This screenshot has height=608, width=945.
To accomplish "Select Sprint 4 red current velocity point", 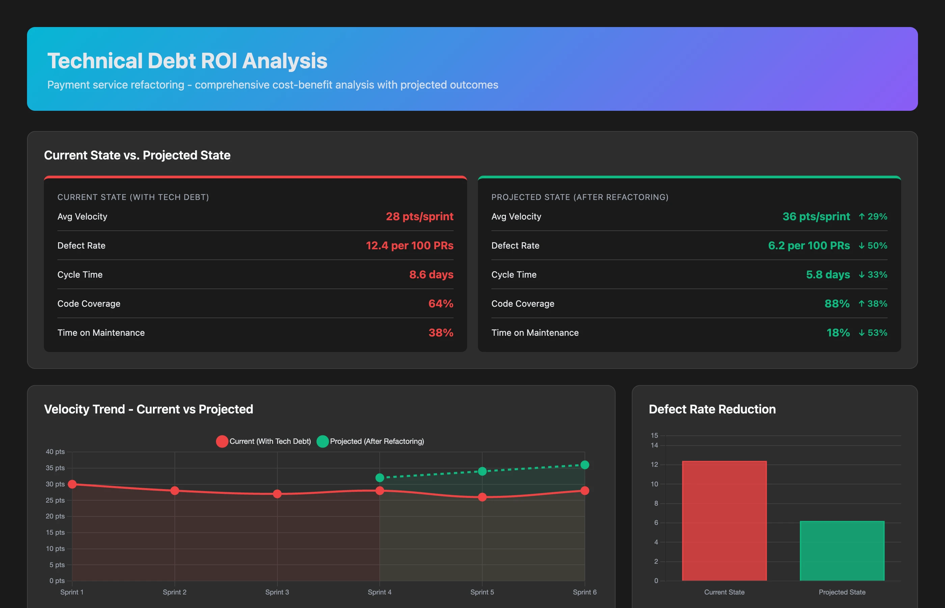I will click(x=380, y=491).
